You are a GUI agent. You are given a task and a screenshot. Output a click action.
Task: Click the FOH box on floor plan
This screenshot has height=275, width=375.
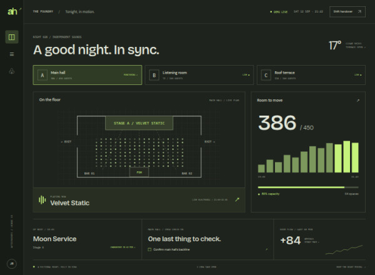(139, 172)
